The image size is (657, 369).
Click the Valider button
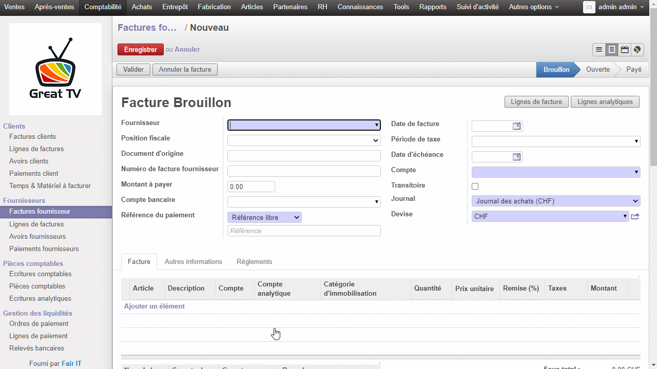point(133,69)
